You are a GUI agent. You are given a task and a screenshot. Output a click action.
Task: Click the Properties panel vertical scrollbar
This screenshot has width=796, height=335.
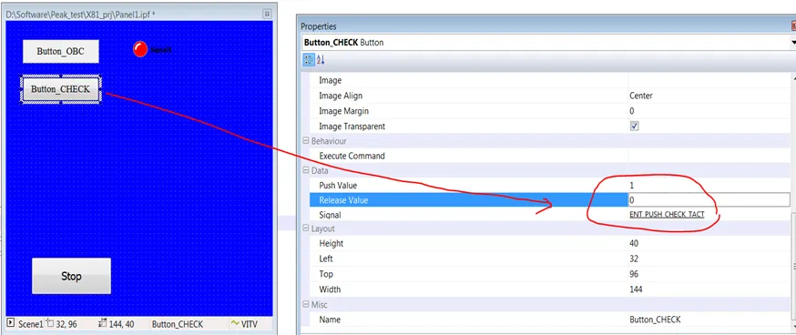tap(793, 200)
